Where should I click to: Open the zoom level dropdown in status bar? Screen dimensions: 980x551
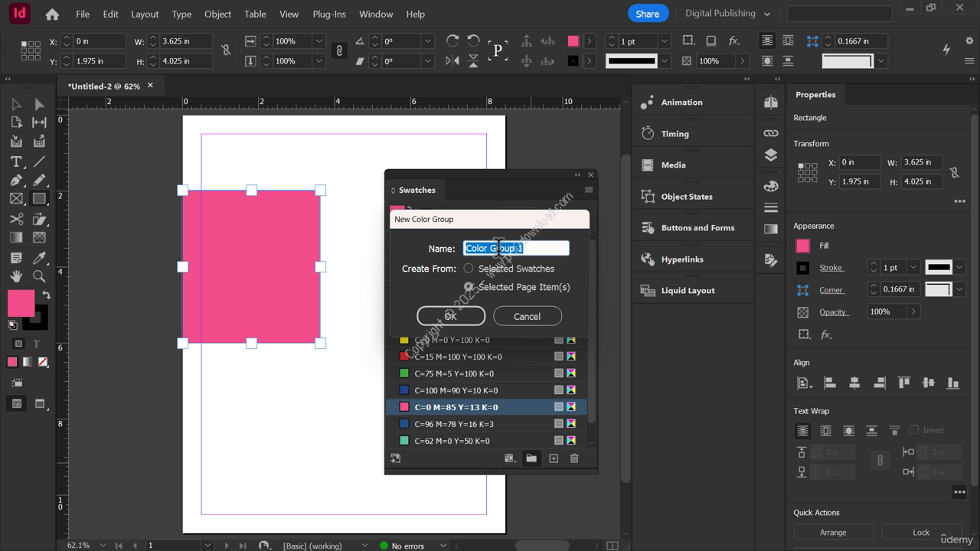[103, 546]
